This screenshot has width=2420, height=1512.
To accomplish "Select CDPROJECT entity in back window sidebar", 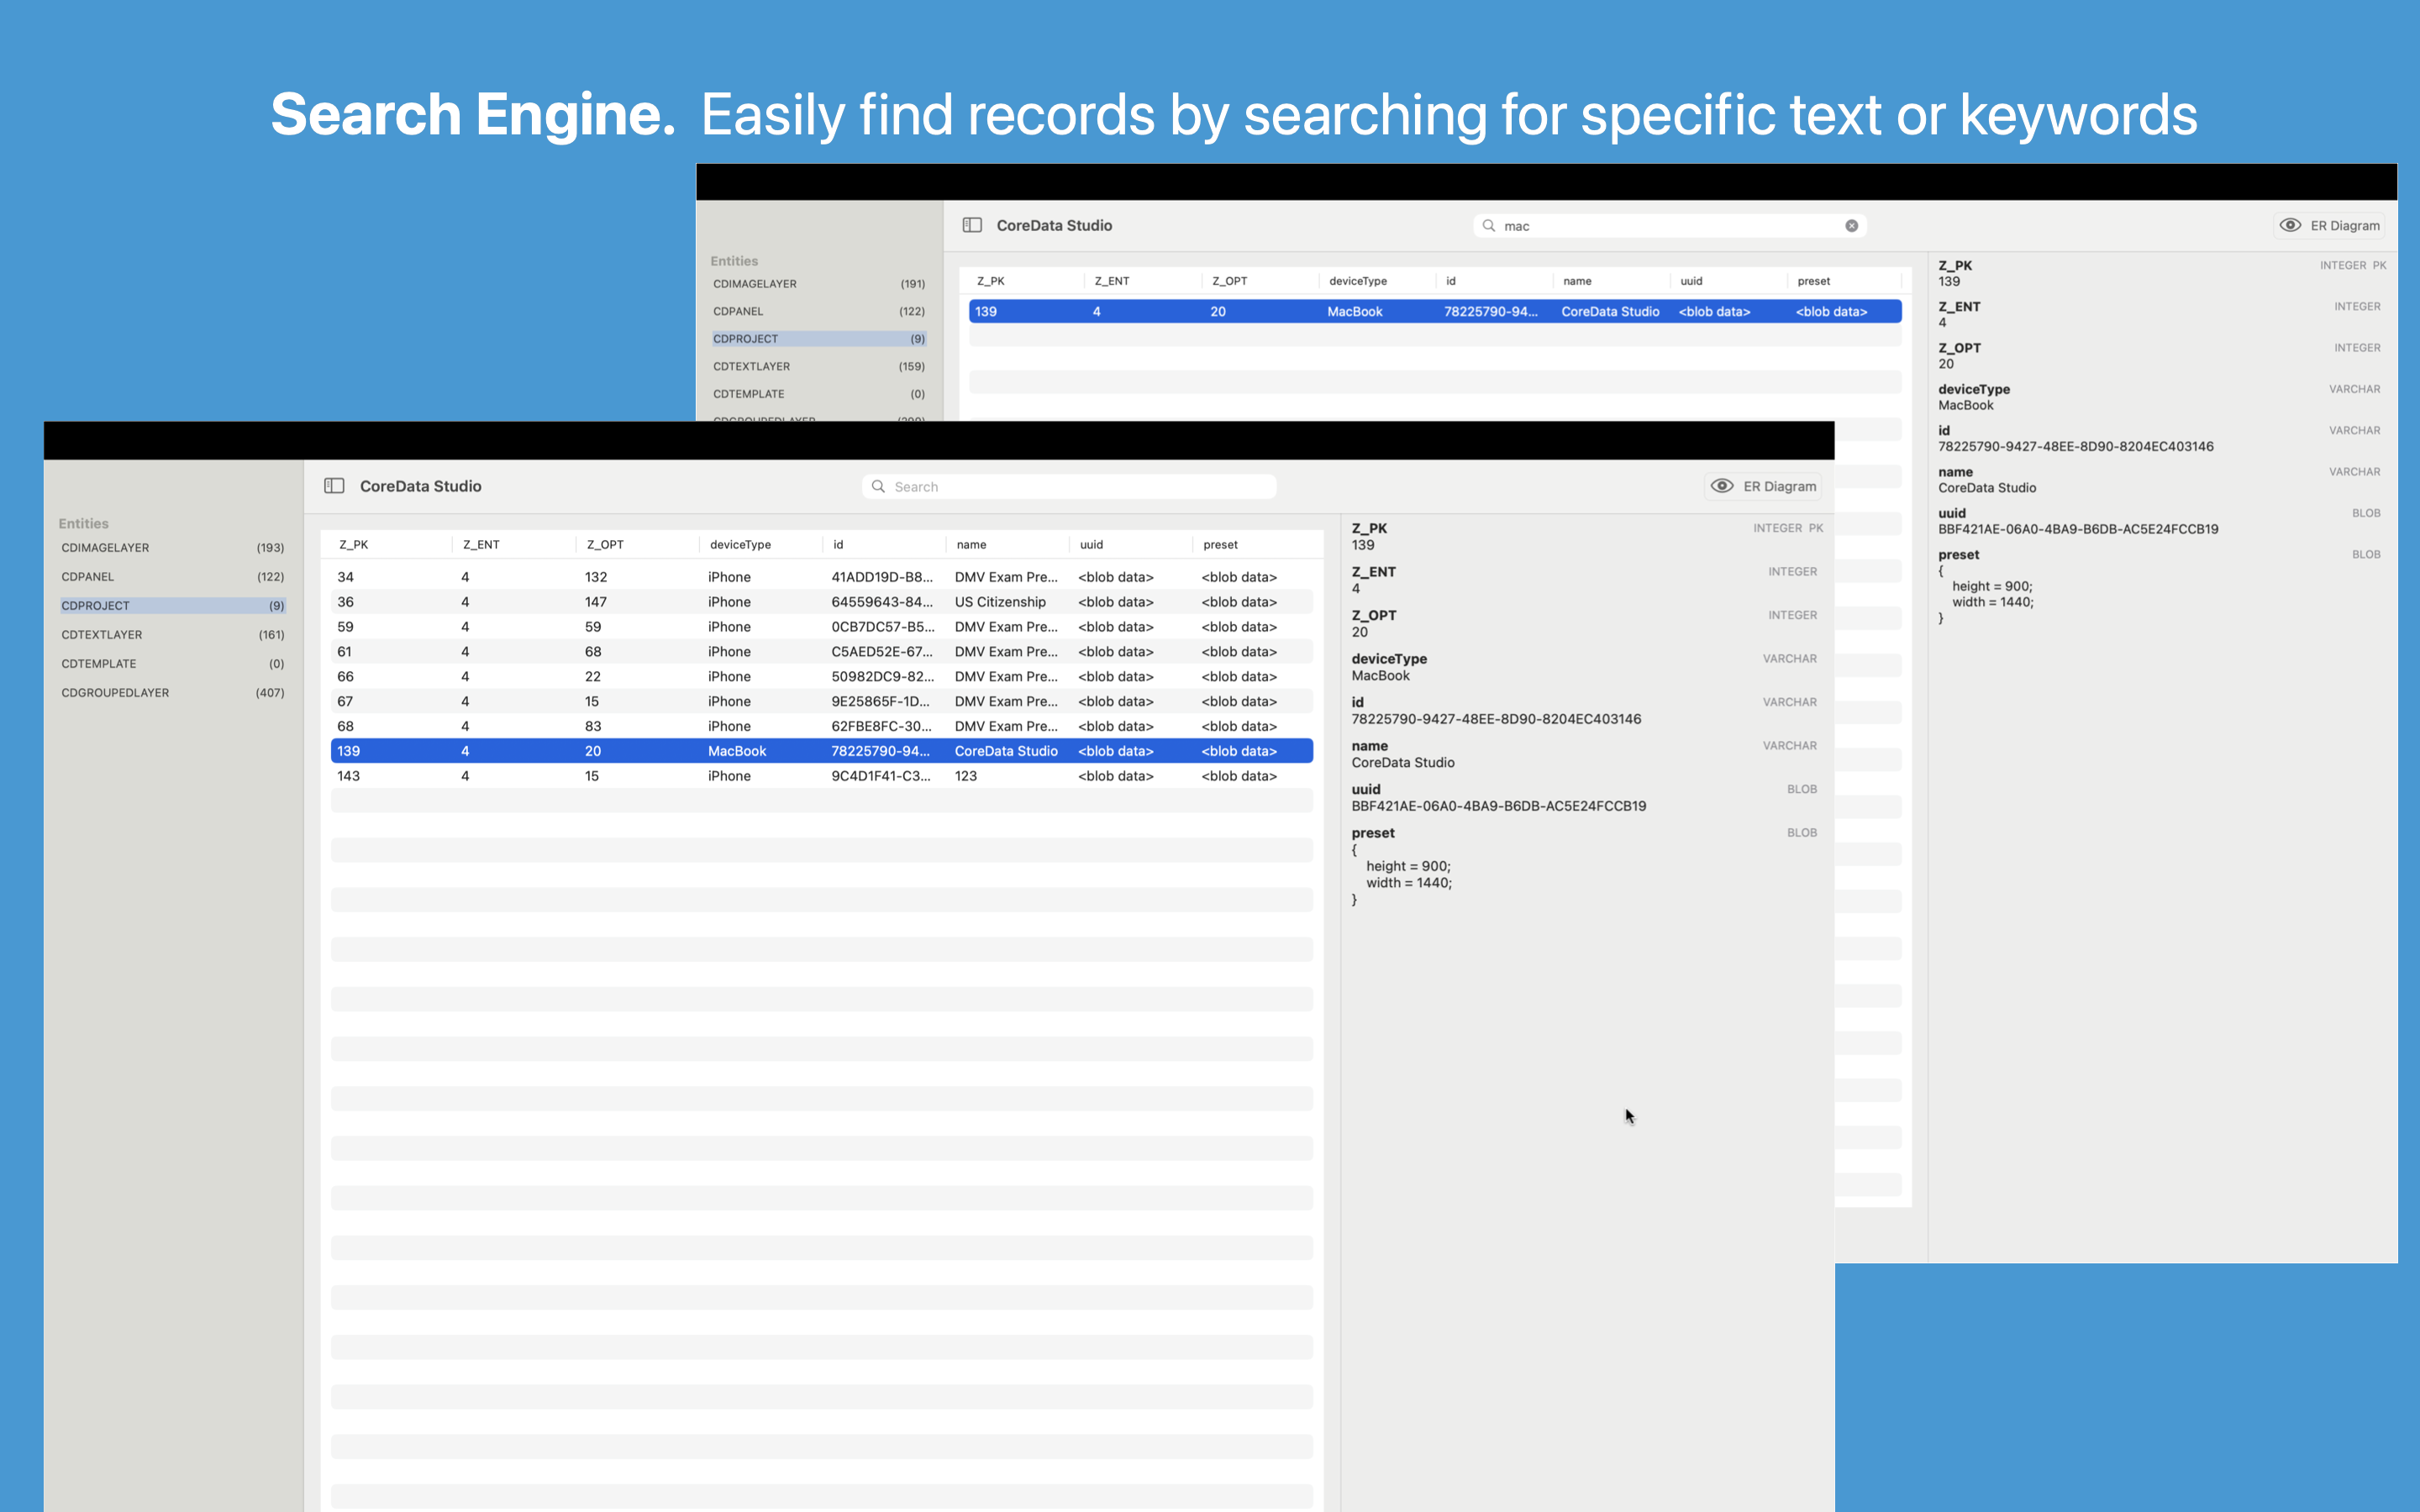I will (819, 339).
